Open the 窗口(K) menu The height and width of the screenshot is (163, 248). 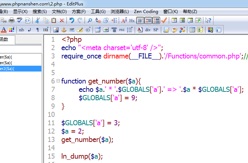tap(171, 12)
